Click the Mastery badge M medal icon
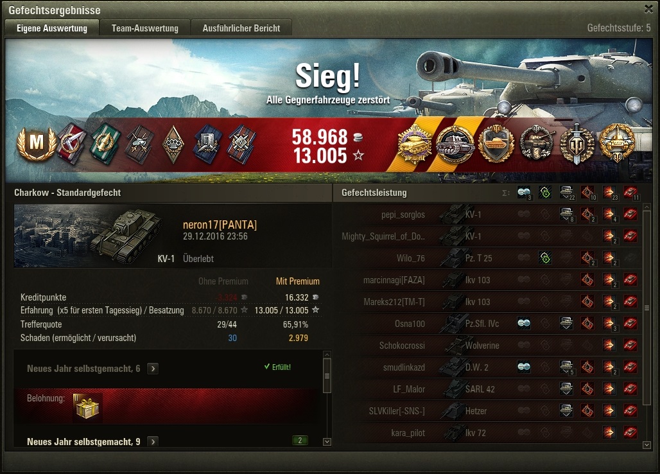The height and width of the screenshot is (474, 660). 36,145
